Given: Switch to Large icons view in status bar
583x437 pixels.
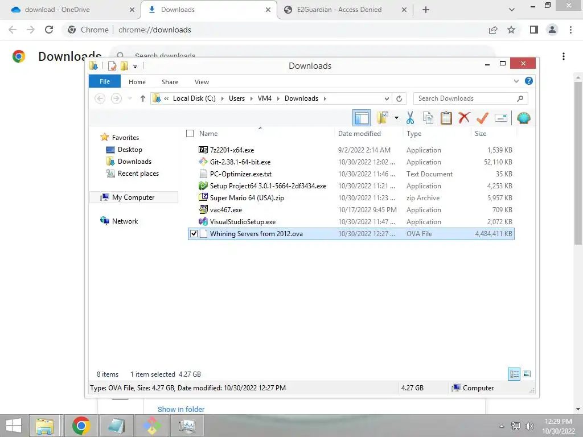Looking at the screenshot, I should (527, 374).
